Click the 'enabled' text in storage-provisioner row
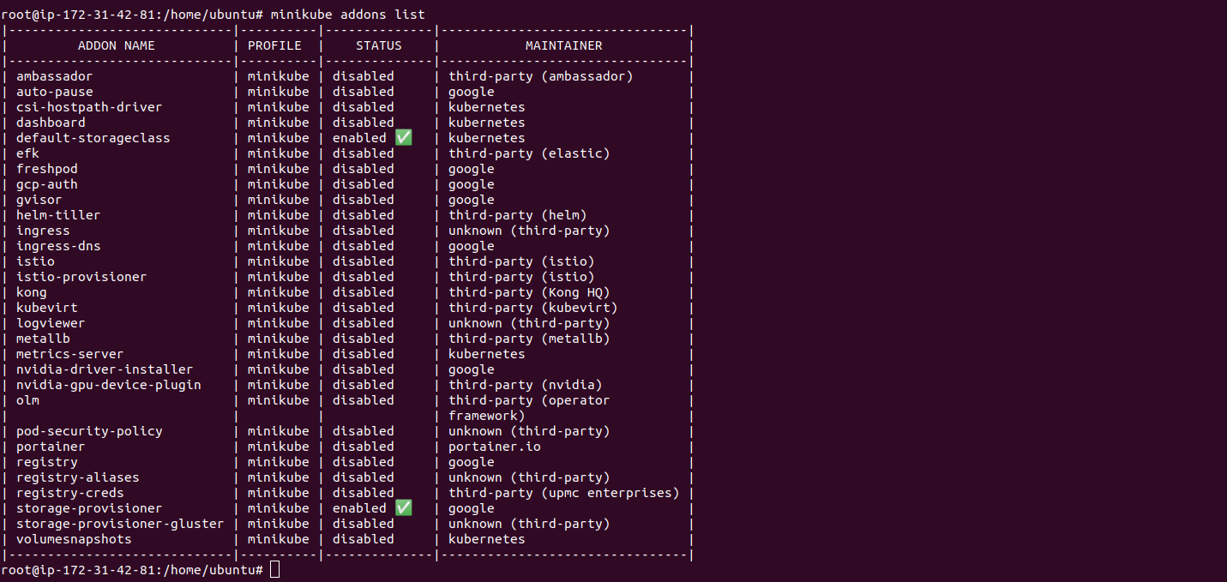The height and width of the screenshot is (582, 1227). (x=359, y=508)
